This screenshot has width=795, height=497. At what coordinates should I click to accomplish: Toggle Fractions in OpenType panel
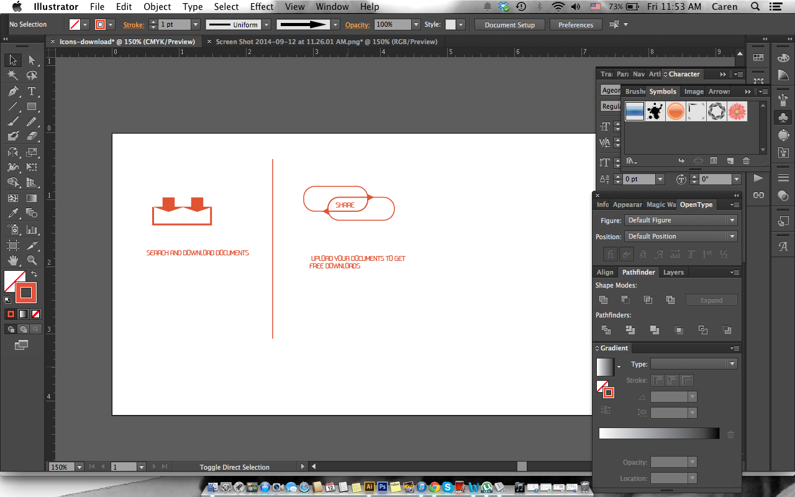click(724, 254)
